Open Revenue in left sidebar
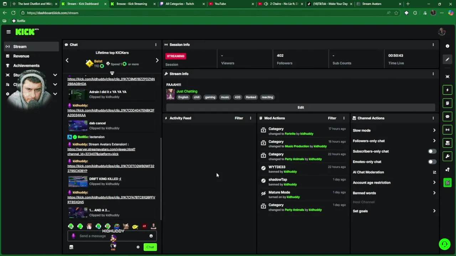456x256 pixels. point(31,56)
